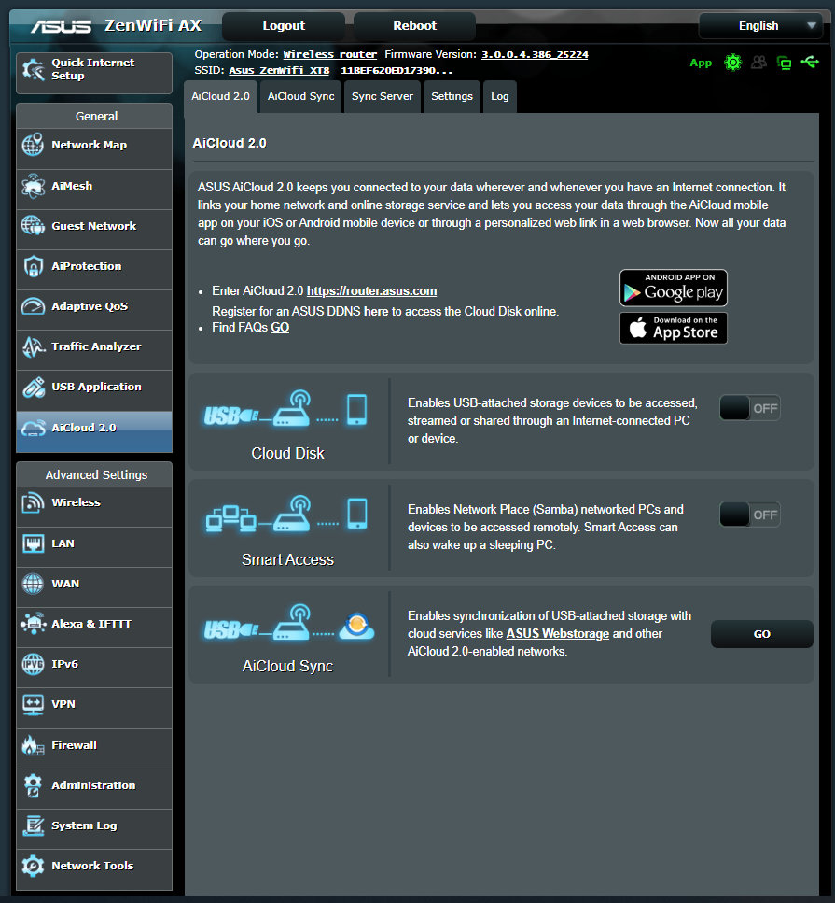Click the LAN port icon
This screenshot has height=903, width=835.
click(33, 543)
